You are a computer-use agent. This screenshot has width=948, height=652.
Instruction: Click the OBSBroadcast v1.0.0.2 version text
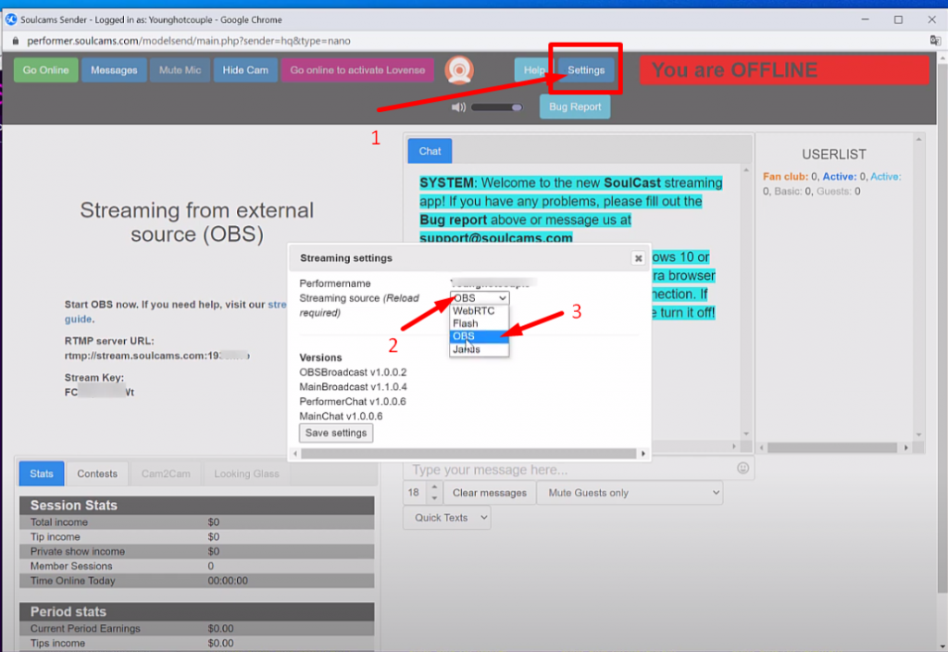click(x=353, y=372)
